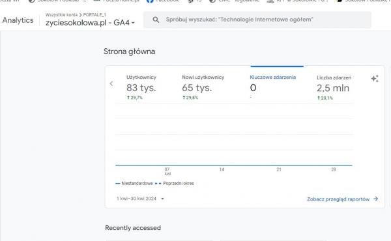Toggle the Niestandardowe legend series
The width and height of the screenshot is (391, 241).
[x=134, y=184]
